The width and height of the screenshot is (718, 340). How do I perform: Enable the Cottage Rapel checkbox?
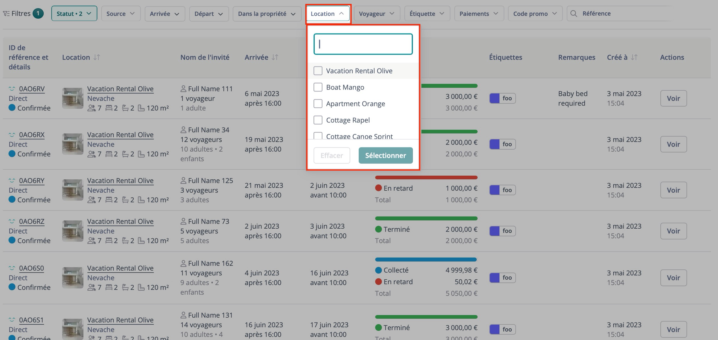318,120
